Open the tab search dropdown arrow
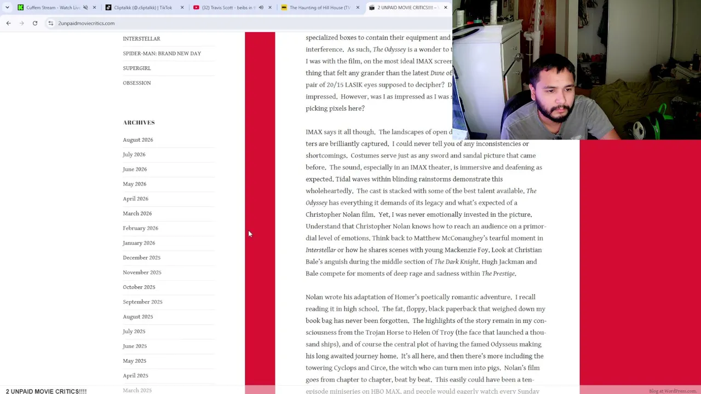701x394 pixels. 7,8
